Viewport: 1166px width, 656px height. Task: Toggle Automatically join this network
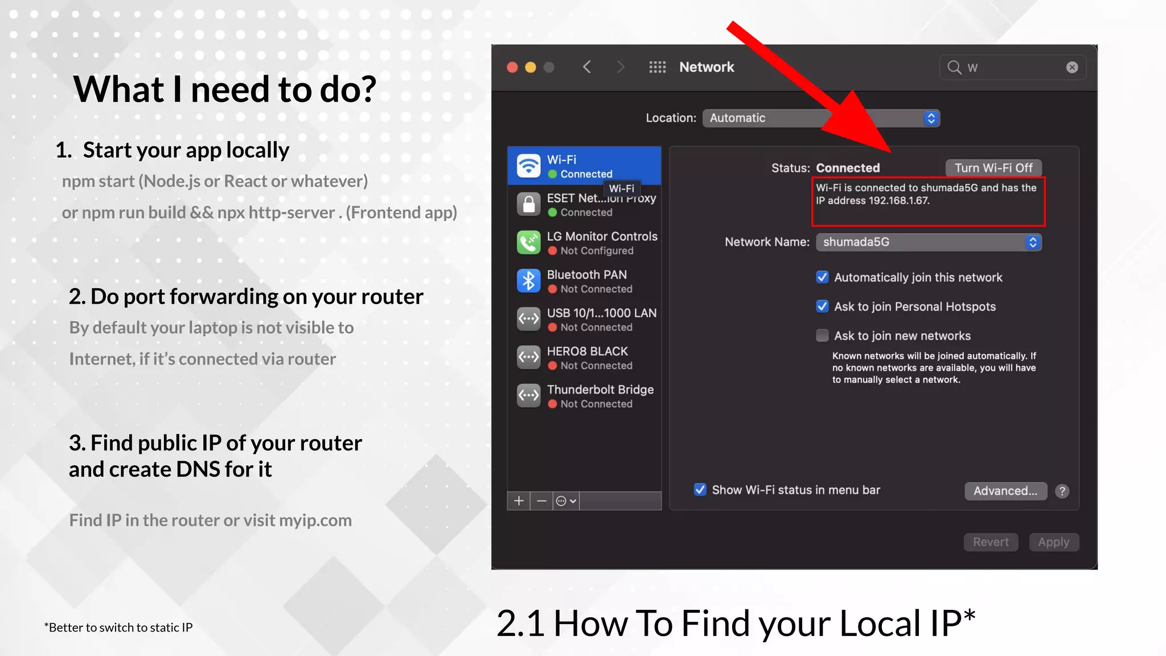[x=822, y=277]
